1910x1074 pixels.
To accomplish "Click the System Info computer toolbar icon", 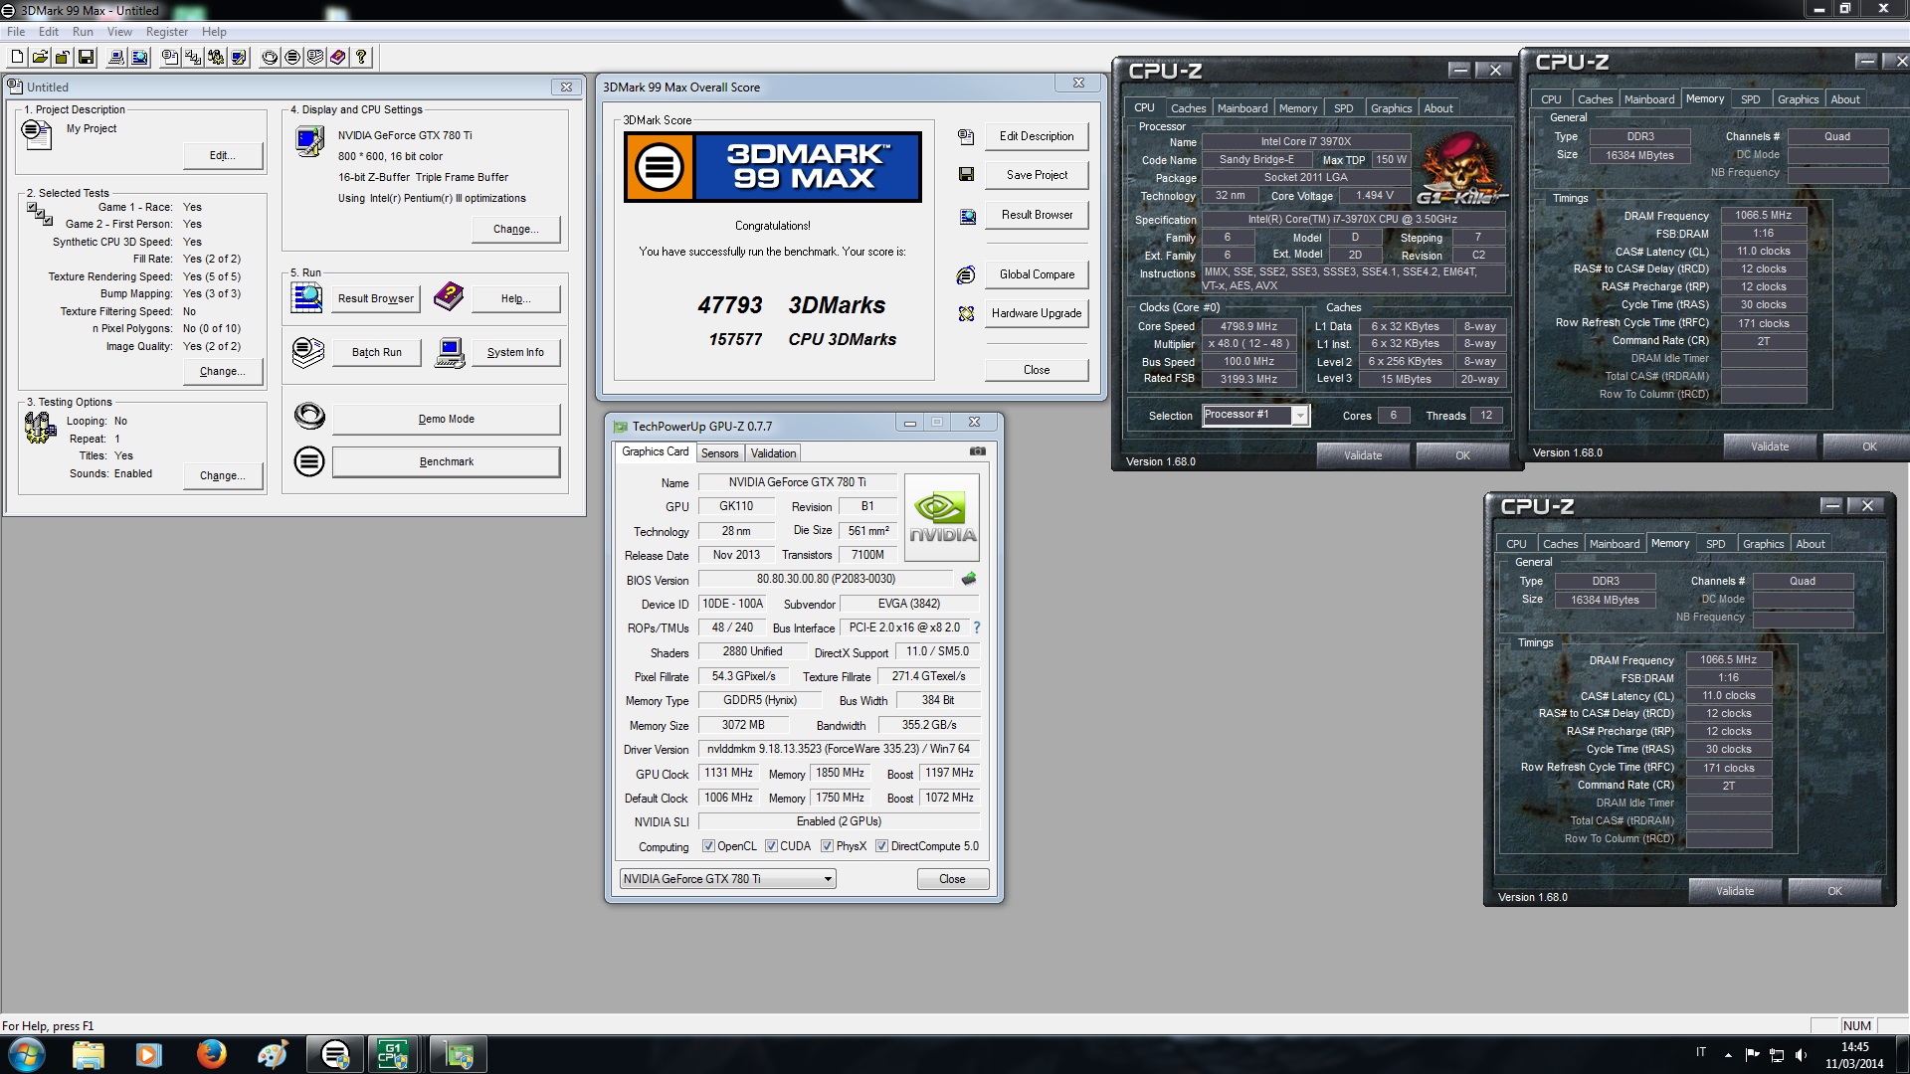I will pos(115,57).
